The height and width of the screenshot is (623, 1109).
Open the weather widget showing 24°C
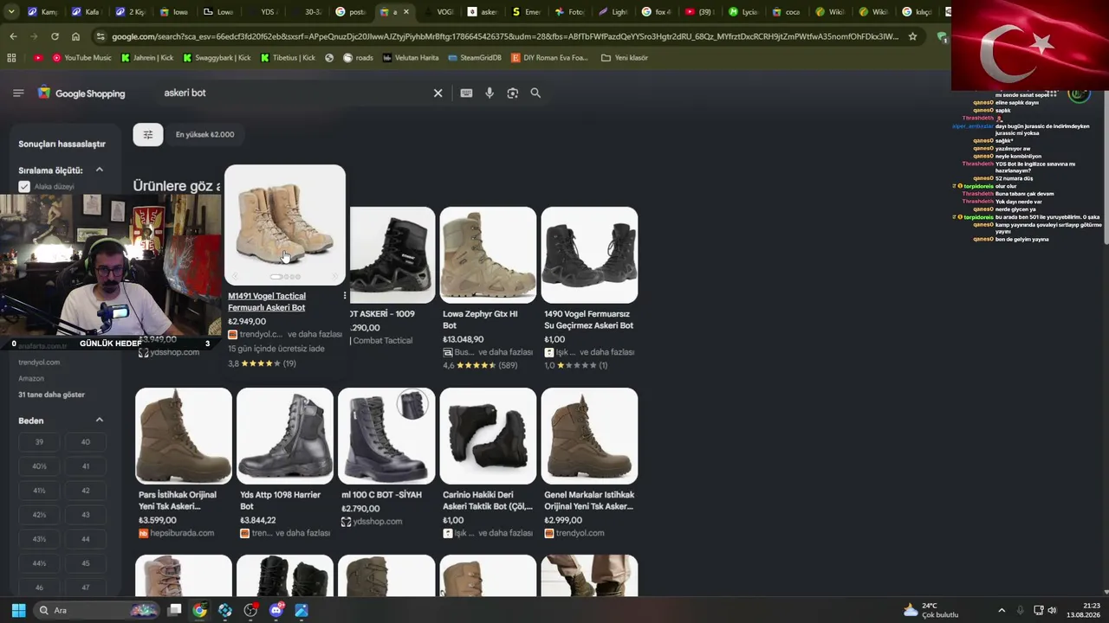[931, 610]
